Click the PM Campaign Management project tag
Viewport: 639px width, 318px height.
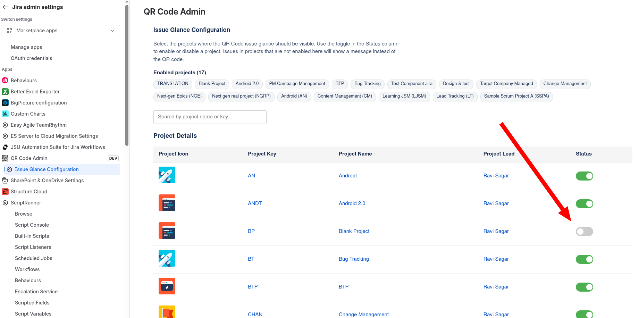point(297,84)
